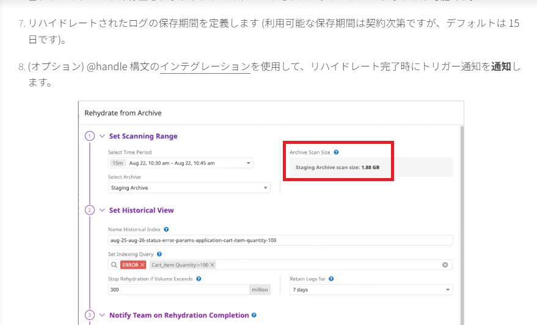Click the search magnifier icon in query
537x325 pixels.
[114, 265]
